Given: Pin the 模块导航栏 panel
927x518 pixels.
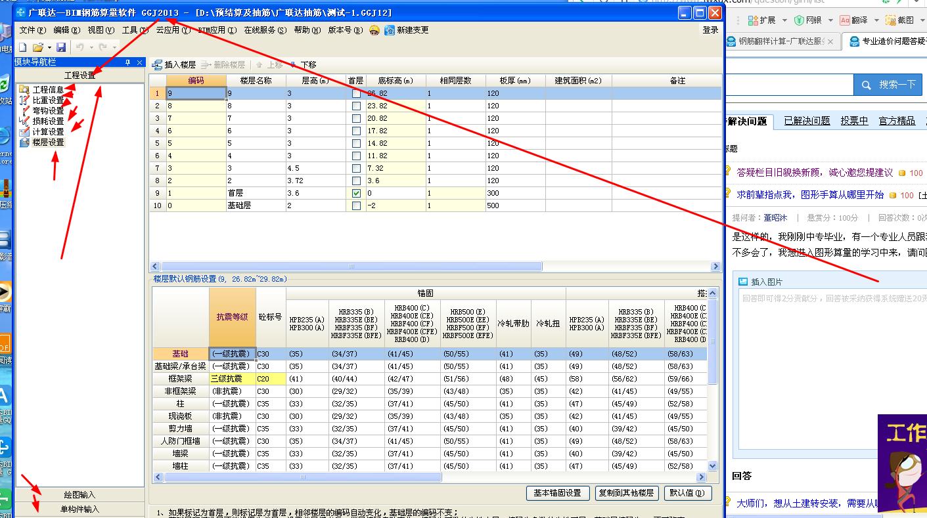Looking at the screenshot, I should [128, 62].
